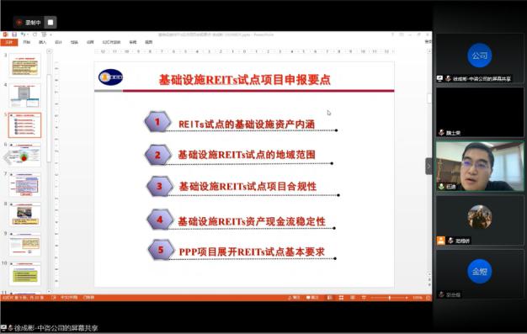
Task: Select slide 8 thumbnail with photo
Action: (x=25, y=215)
